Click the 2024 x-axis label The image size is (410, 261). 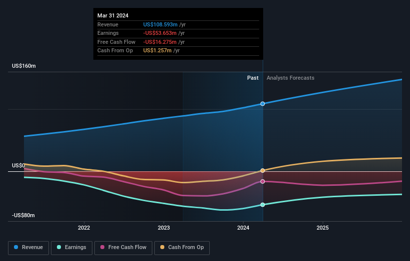click(243, 228)
